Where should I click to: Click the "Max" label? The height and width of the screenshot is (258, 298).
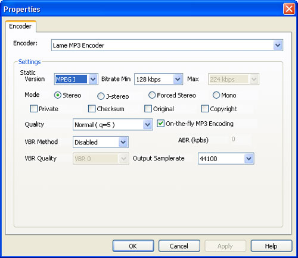tap(193, 79)
